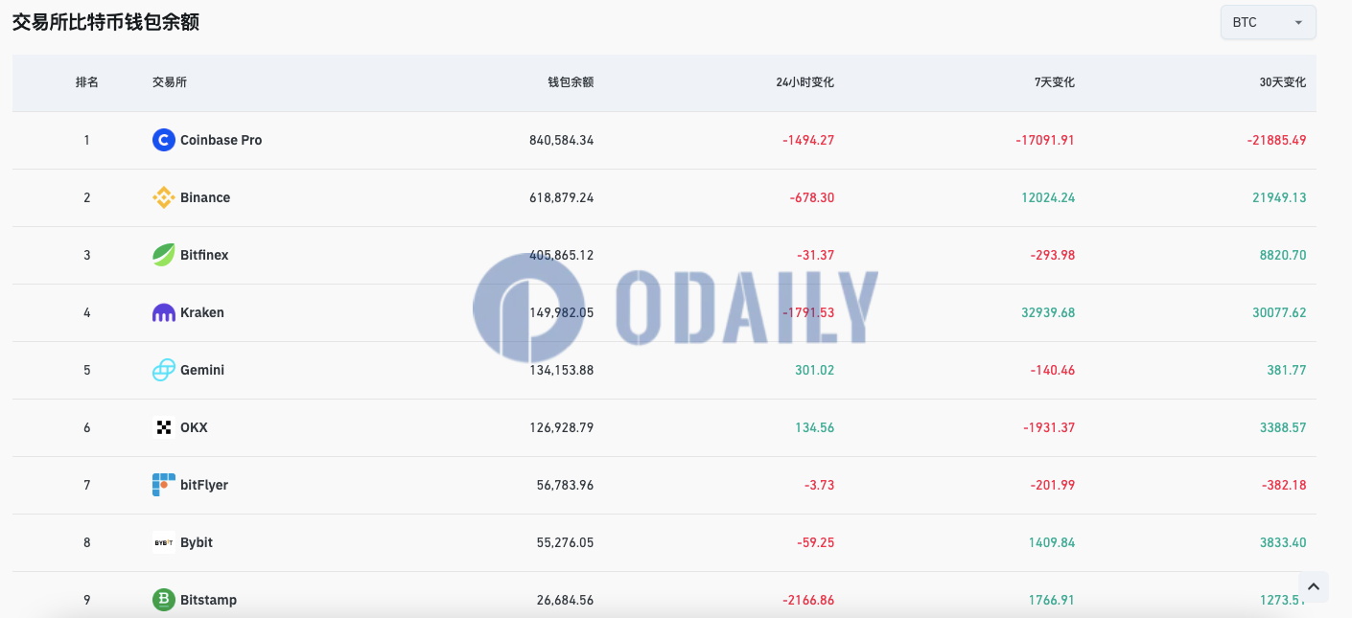The image size is (1352, 618).
Task: Sort by 钱包余额 column header
Action: [x=571, y=82]
